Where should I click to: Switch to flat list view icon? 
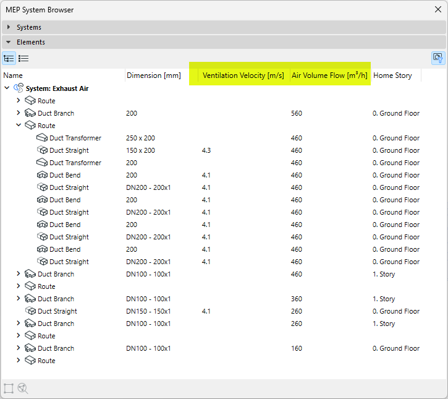tap(23, 59)
